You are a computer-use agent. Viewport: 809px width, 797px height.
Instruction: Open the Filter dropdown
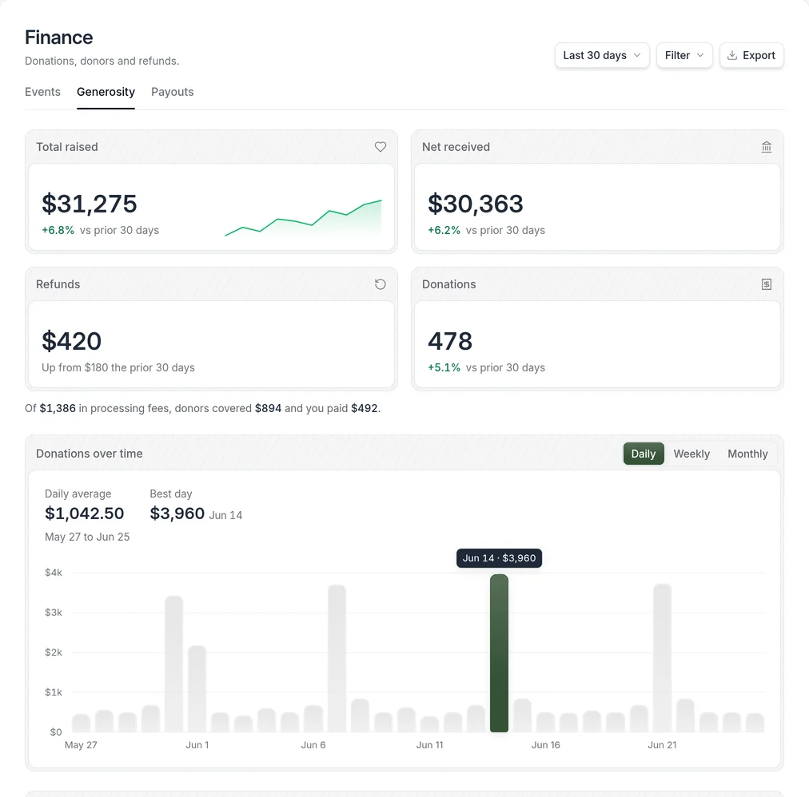(x=684, y=55)
